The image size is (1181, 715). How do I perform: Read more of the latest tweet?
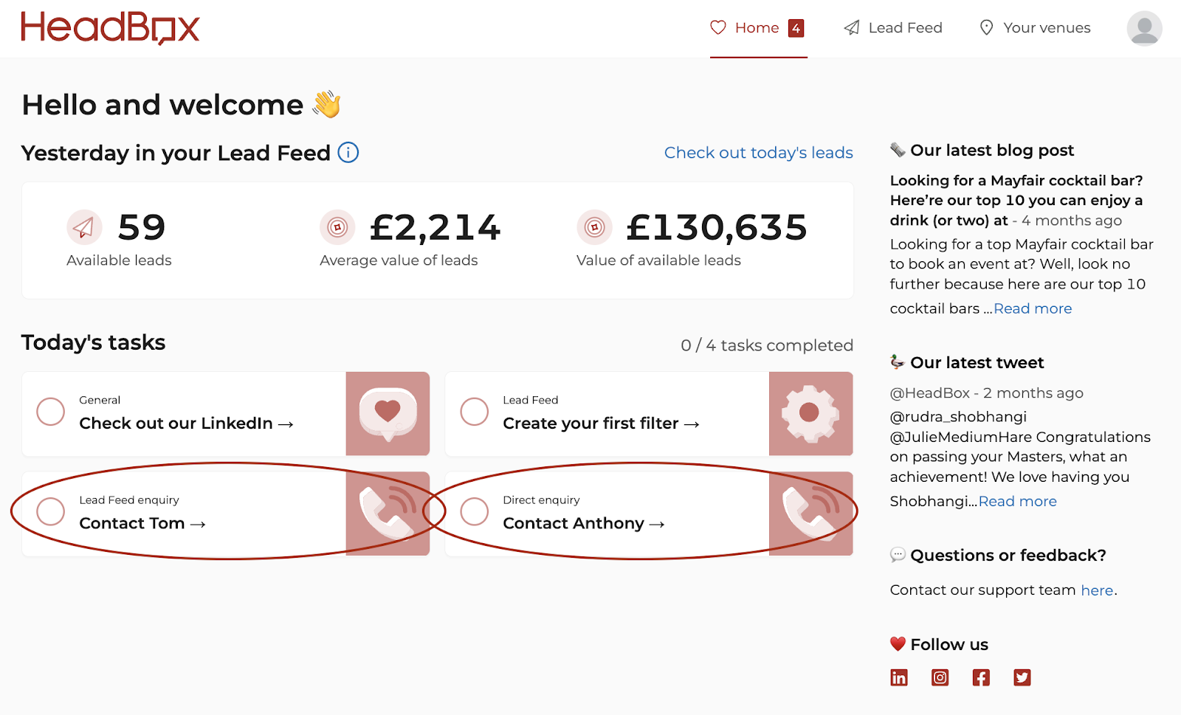pyautogui.click(x=1018, y=501)
